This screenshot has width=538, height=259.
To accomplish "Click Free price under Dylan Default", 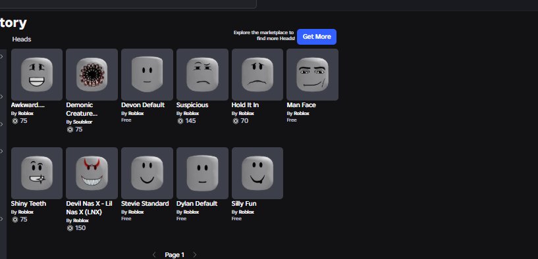I will [x=181, y=219].
